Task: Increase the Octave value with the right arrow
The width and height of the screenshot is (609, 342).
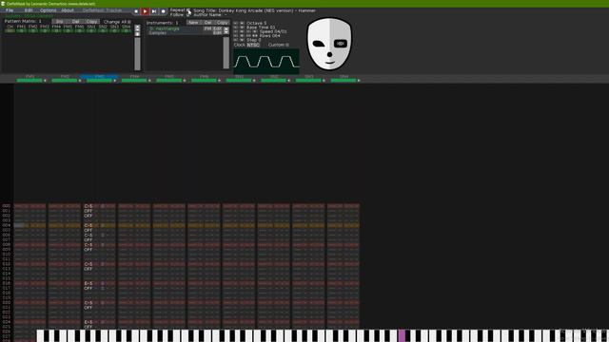Action: (242, 23)
